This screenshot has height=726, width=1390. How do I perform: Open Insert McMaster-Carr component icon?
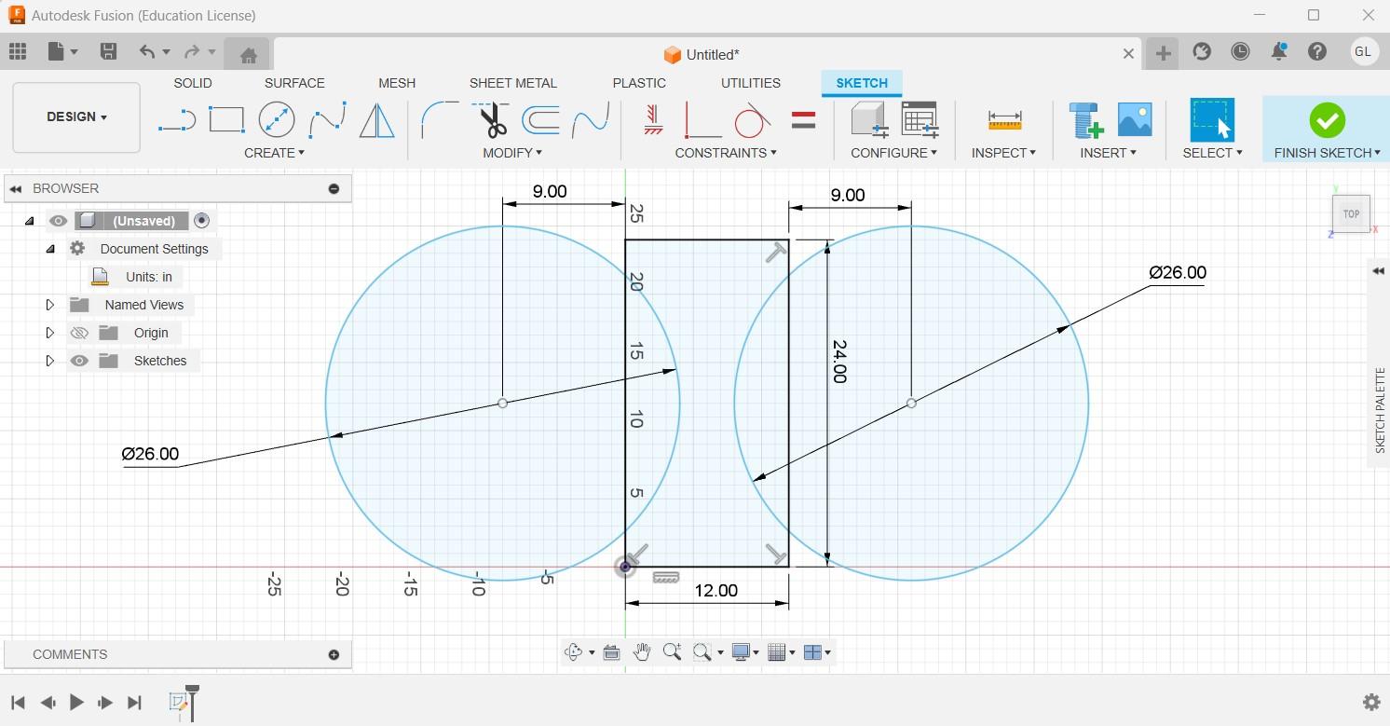tap(1085, 120)
